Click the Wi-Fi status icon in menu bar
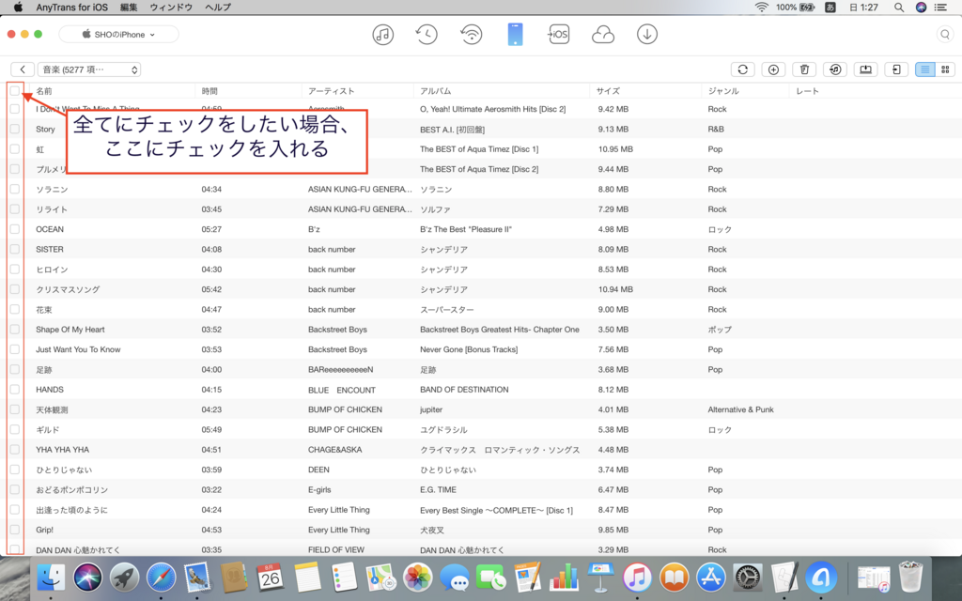 (761, 8)
